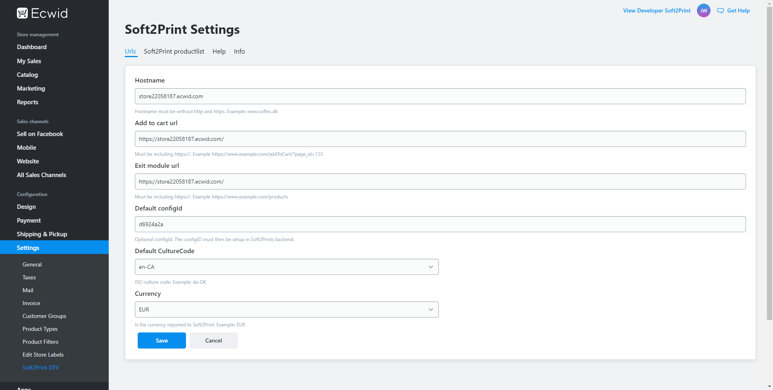Open Marketing section
The height and width of the screenshot is (390, 773).
[31, 89]
